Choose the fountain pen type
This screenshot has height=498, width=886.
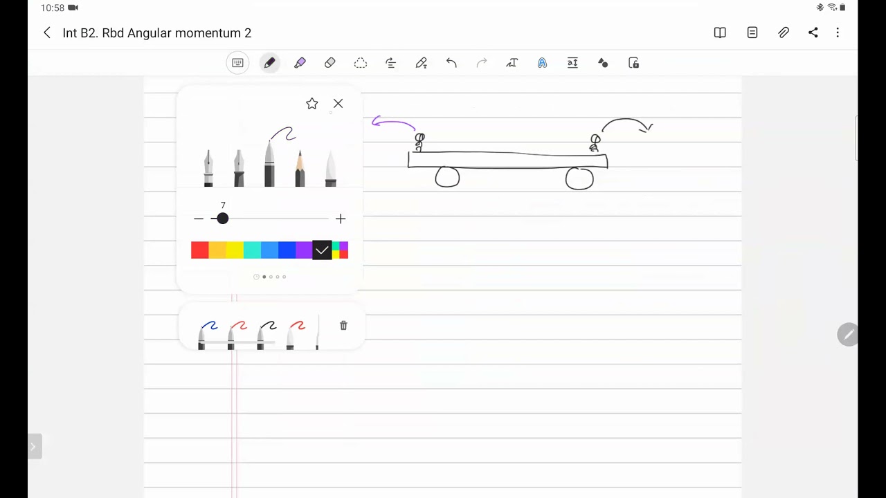208,168
